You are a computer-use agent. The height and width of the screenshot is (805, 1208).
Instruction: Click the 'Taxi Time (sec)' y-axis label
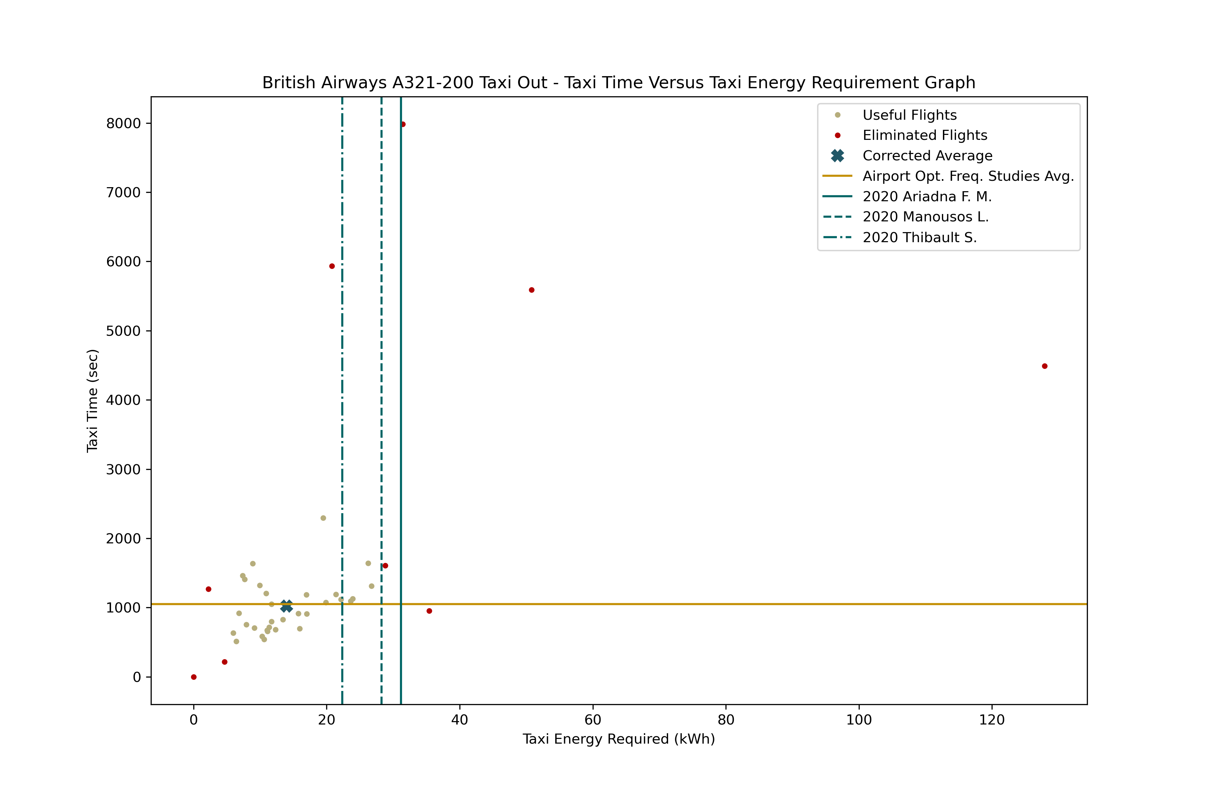click(x=93, y=400)
